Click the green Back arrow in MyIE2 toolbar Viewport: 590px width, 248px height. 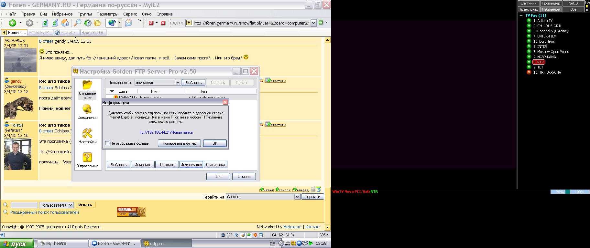point(13,23)
